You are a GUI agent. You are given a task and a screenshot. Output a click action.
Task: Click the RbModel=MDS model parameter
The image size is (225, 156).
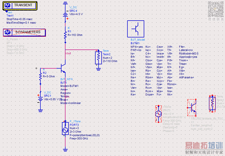pyautogui.click(x=189, y=54)
